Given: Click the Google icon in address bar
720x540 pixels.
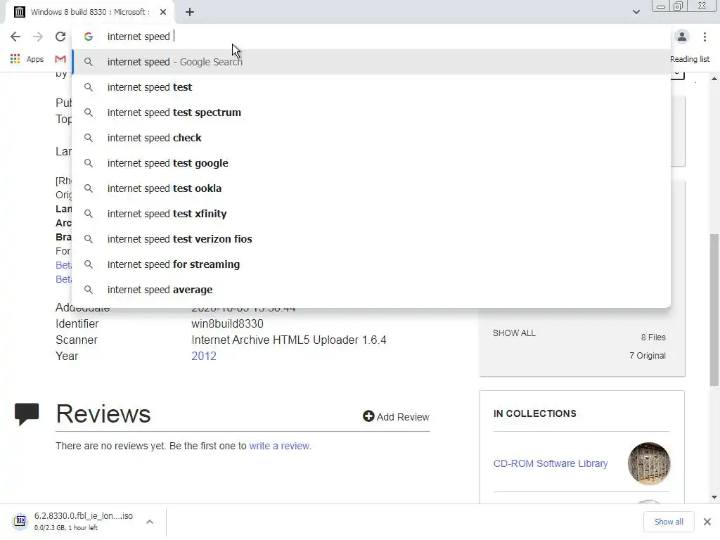Looking at the screenshot, I should pyautogui.click(x=89, y=37).
